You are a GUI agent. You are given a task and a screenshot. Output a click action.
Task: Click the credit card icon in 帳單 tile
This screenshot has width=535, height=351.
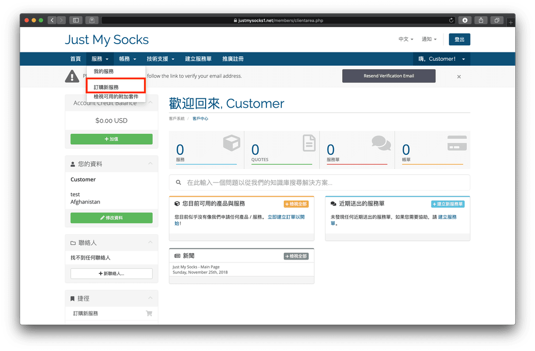click(457, 143)
